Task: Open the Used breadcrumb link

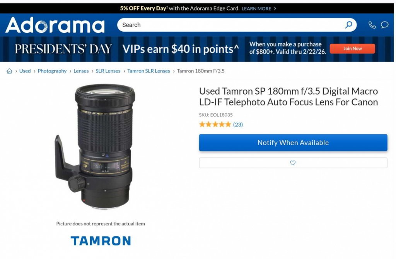Action: [25, 71]
